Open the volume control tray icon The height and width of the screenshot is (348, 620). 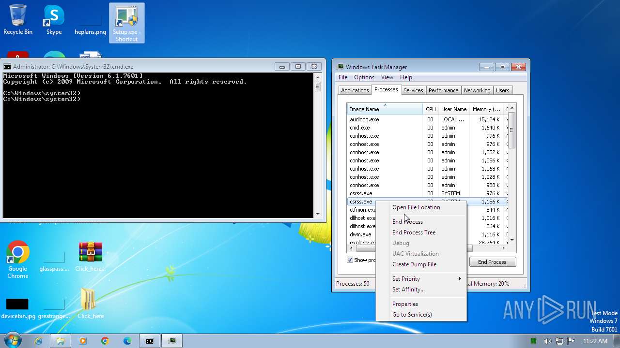click(x=547, y=341)
